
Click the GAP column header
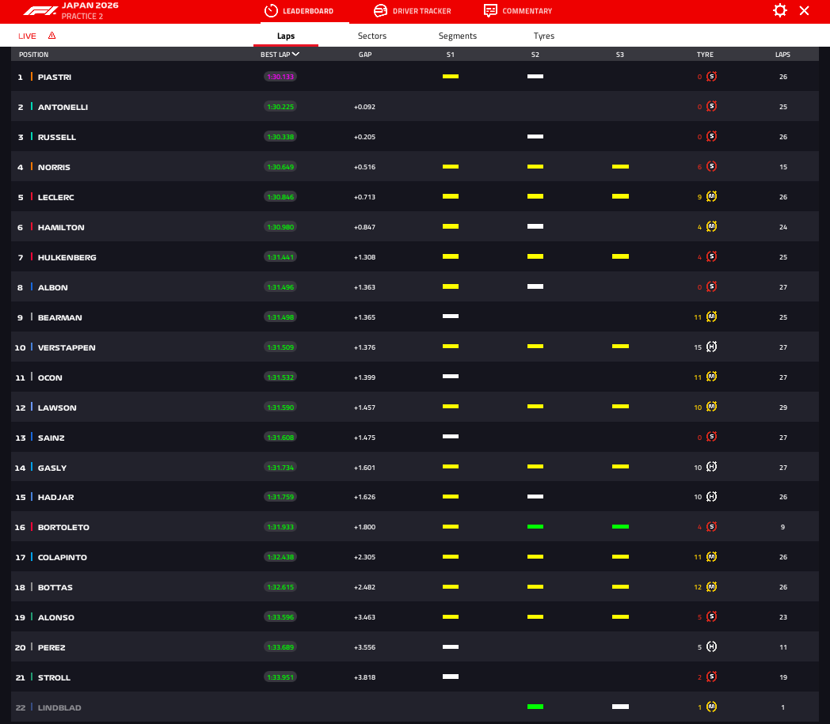(365, 55)
